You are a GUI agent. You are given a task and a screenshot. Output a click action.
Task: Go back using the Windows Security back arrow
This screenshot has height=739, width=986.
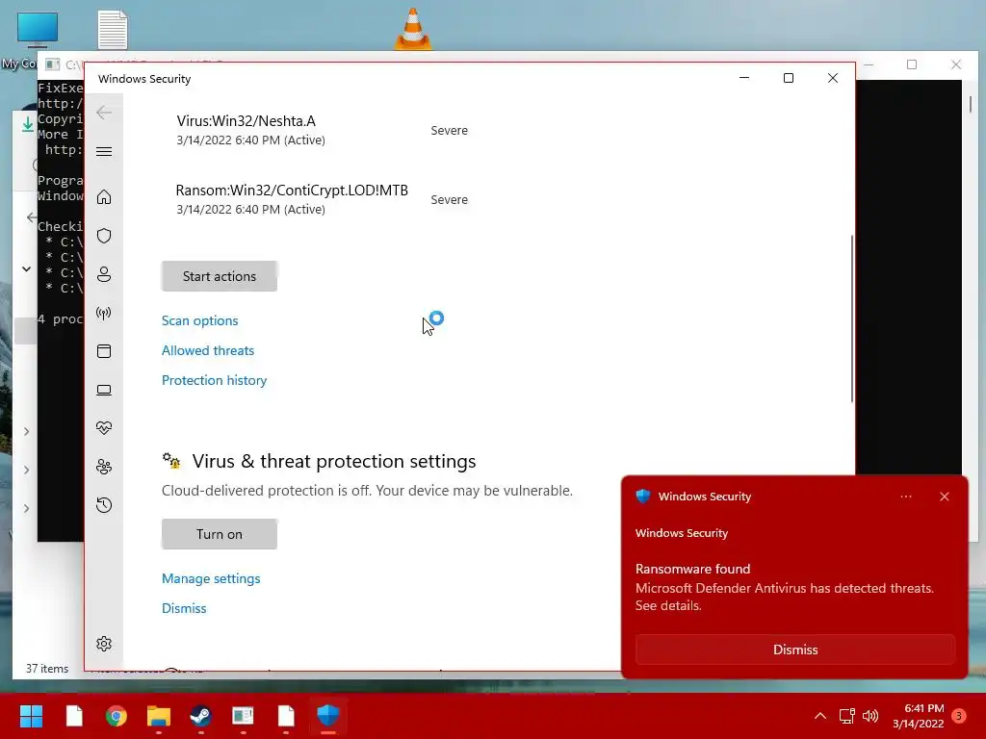(x=104, y=113)
